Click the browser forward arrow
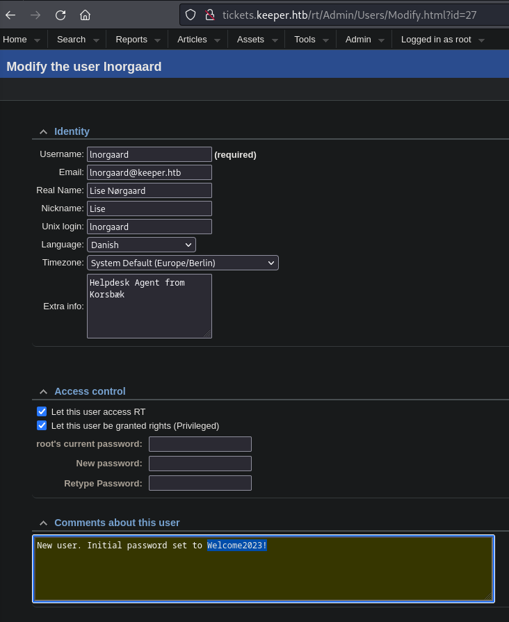This screenshot has width=509, height=622. [x=35, y=15]
